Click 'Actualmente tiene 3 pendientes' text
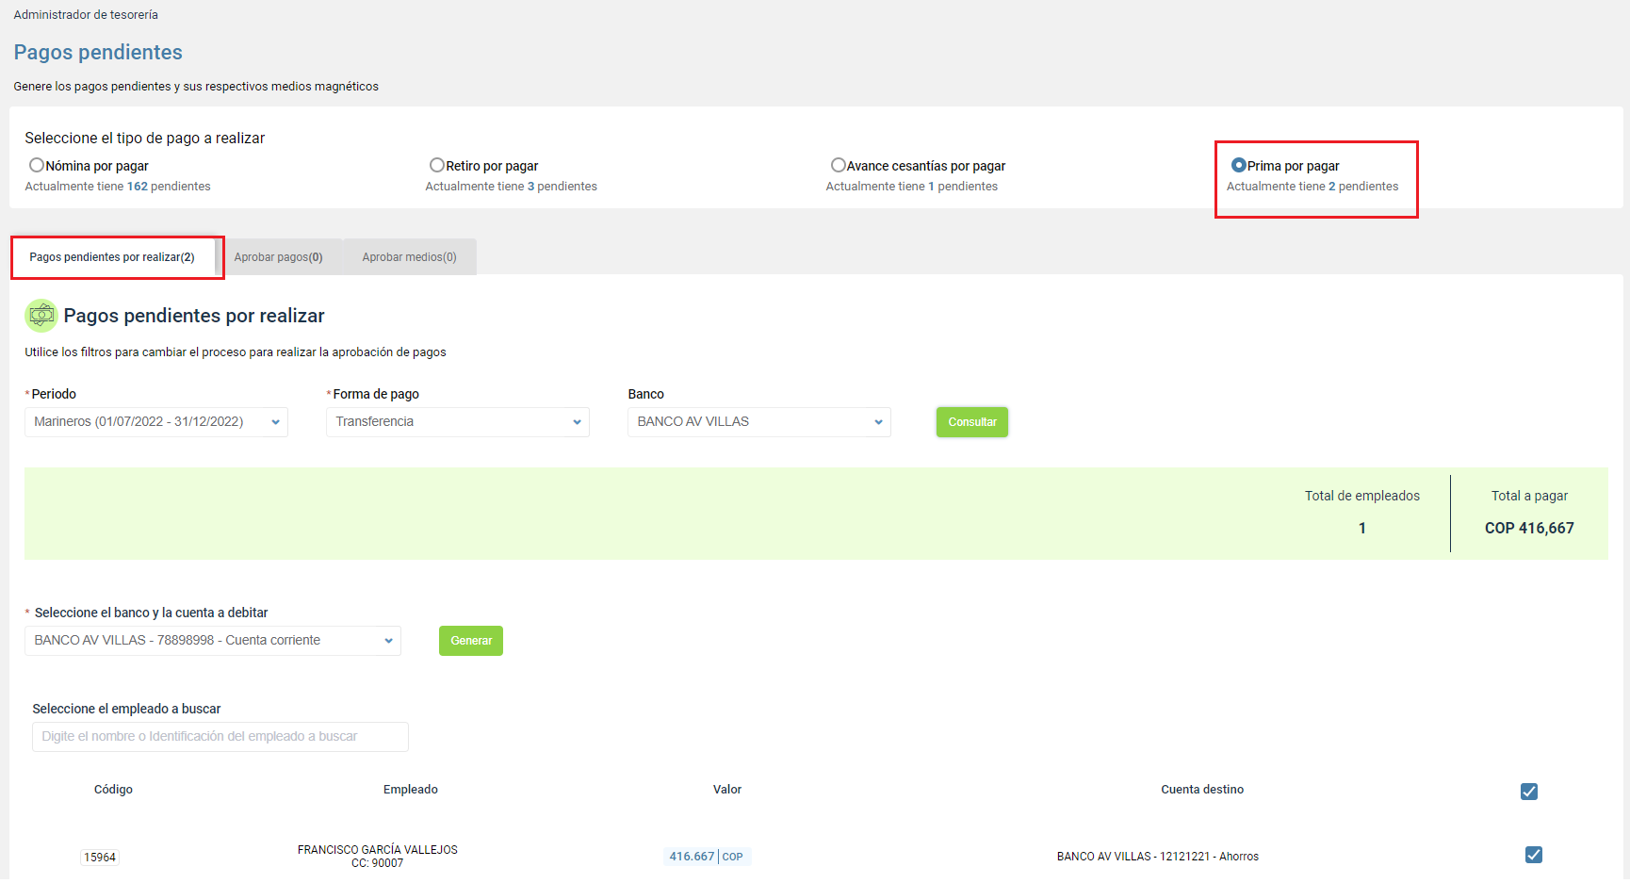The width and height of the screenshot is (1630, 883). (512, 187)
